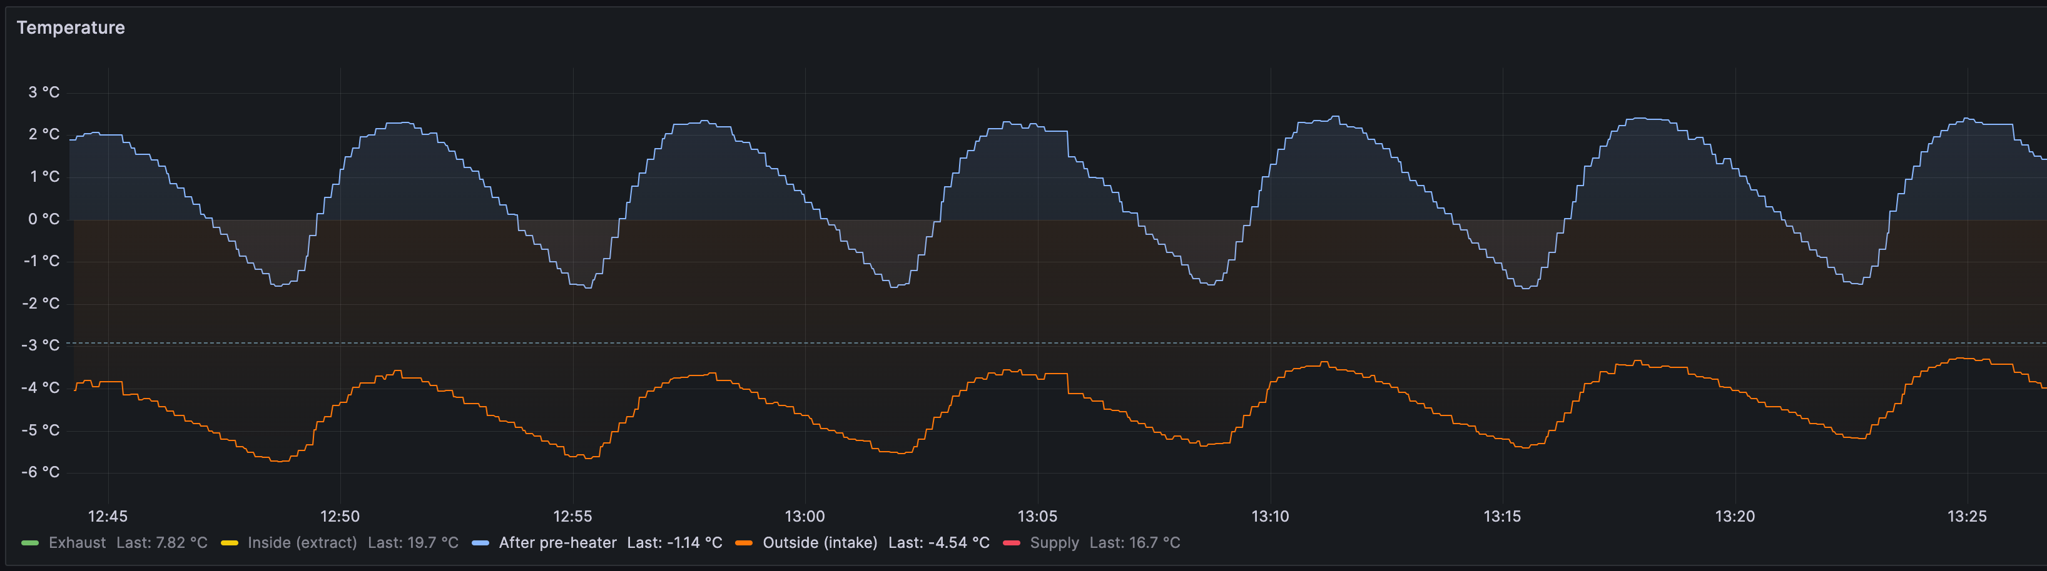2047x571 pixels.
Task: Click the 'Last: 7.82 °C' Exhaust value
Action: [x=161, y=542]
